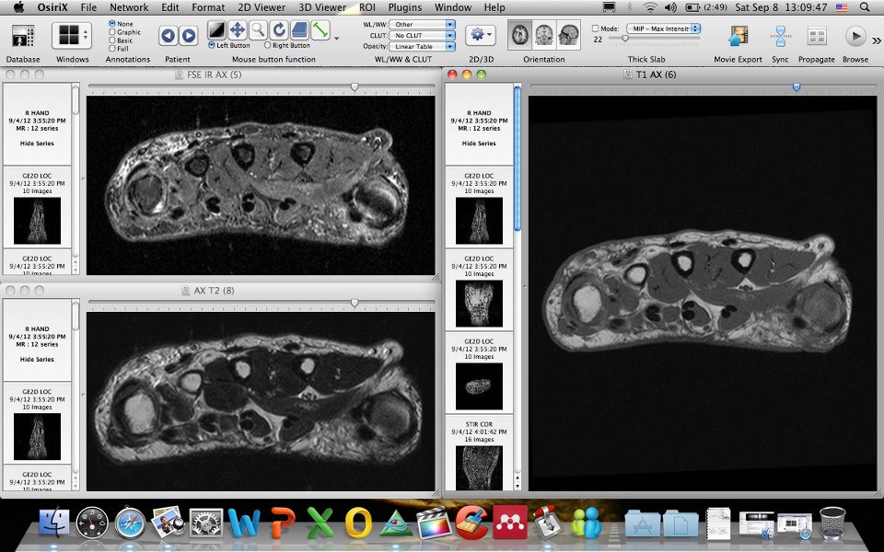
Task: Open the 3D Viewer menu
Action: 321,7
